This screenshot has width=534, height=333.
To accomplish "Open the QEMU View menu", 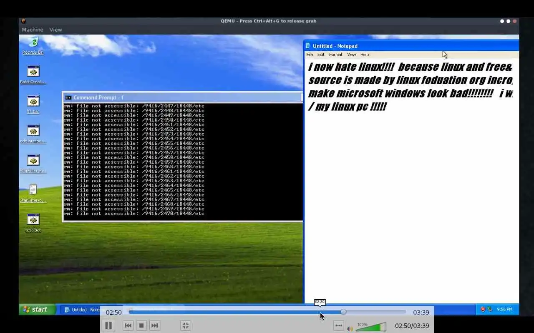I will [55, 30].
